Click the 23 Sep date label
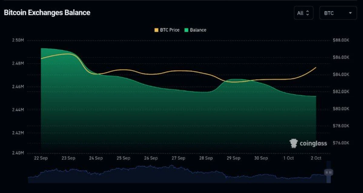 (68, 158)
